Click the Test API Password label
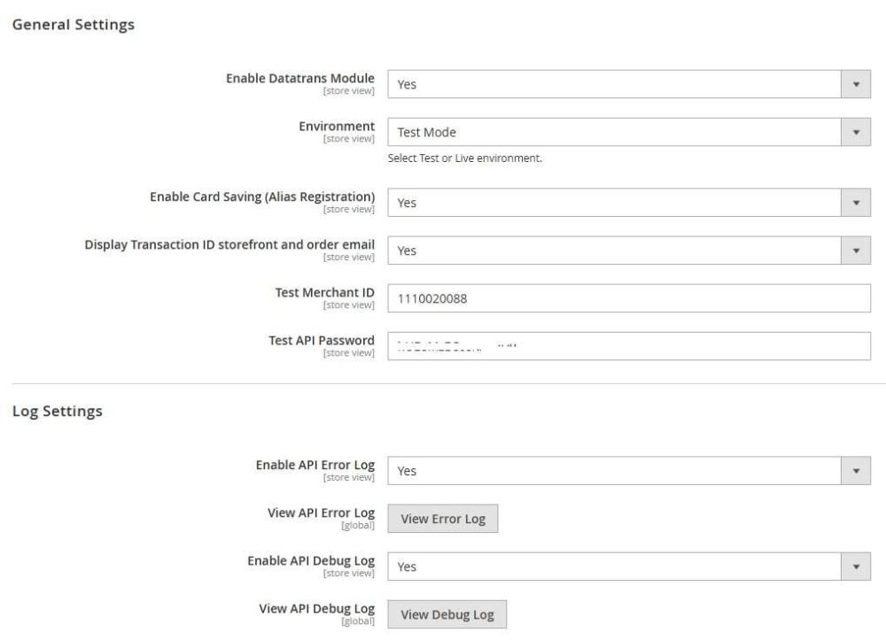 (321, 340)
